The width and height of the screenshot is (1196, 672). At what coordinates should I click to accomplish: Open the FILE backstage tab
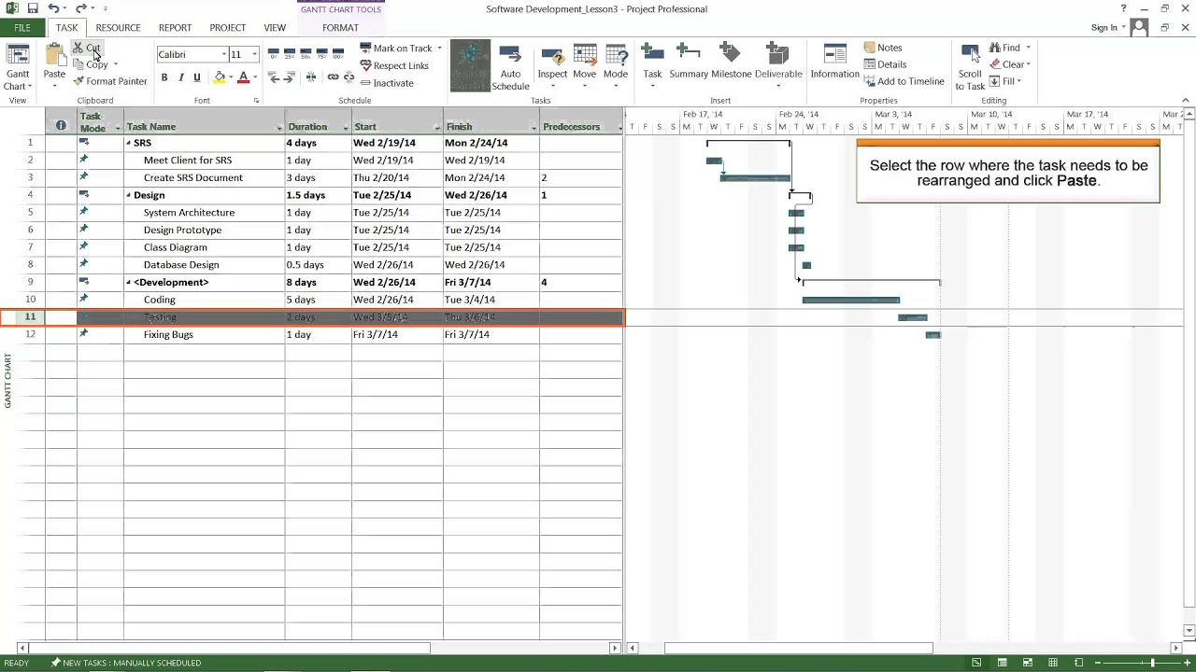pos(22,28)
